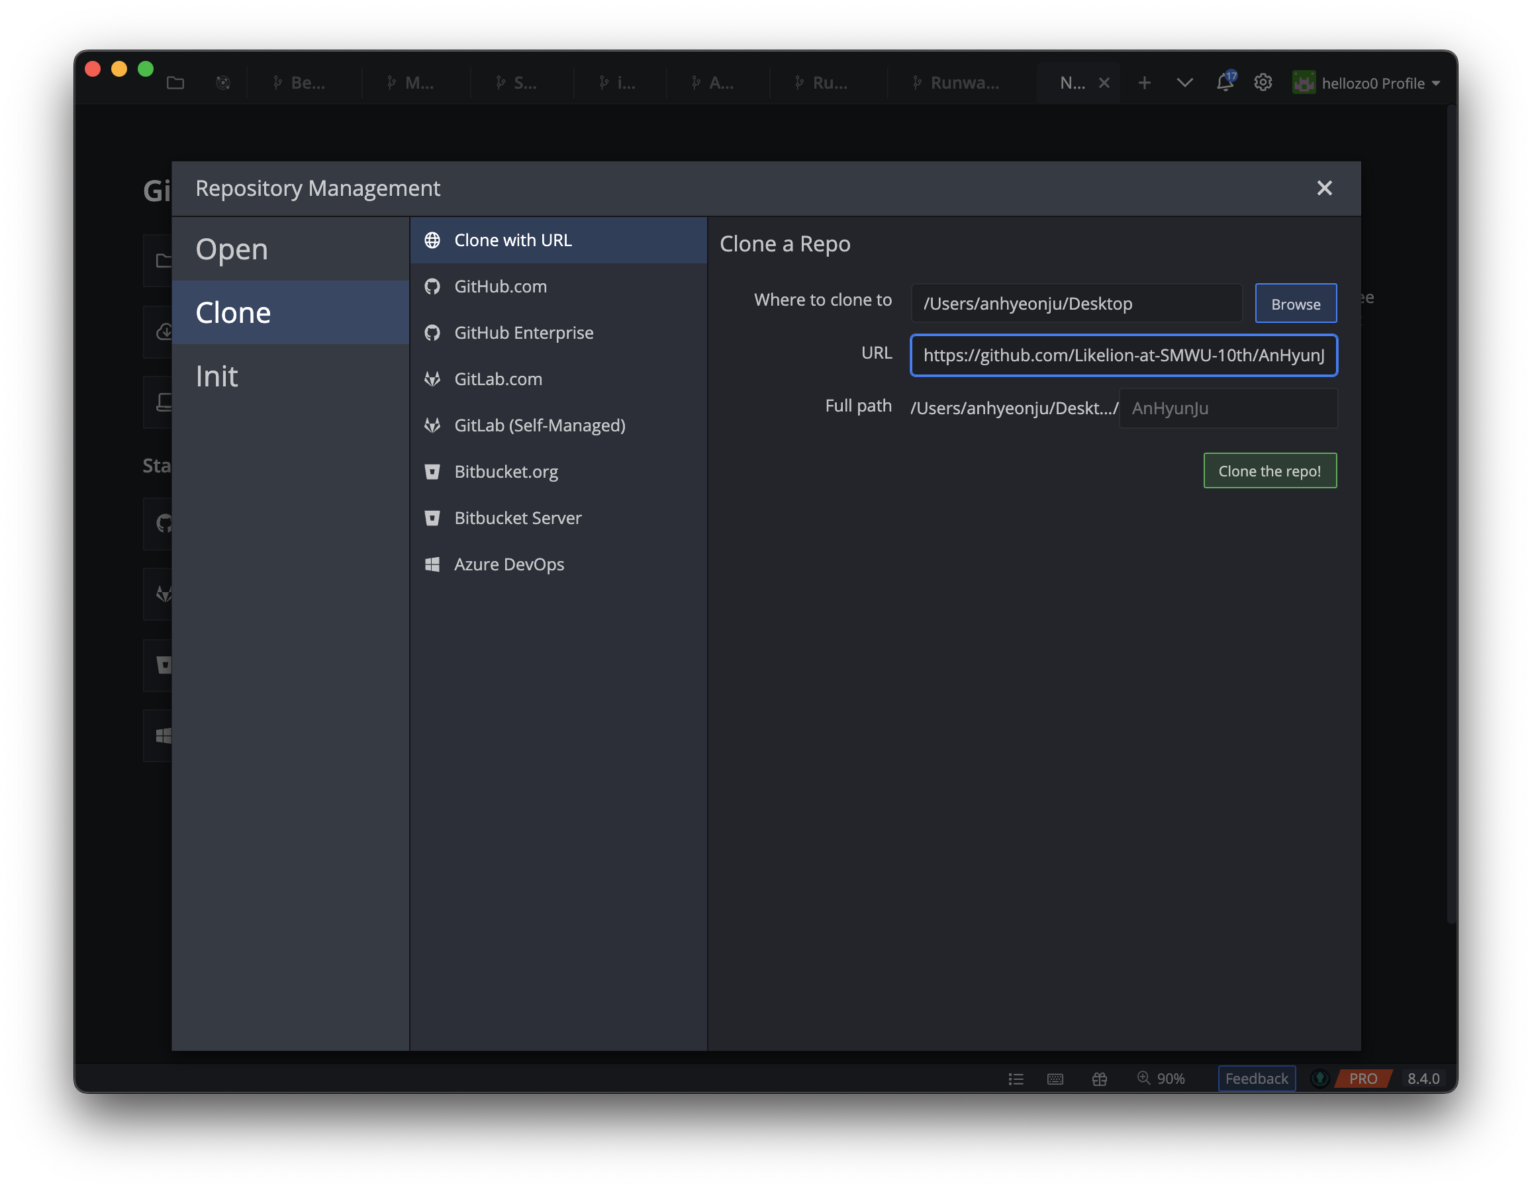Add a new tab with plus icon
Image resolution: width=1532 pixels, height=1191 pixels.
pos(1144,83)
